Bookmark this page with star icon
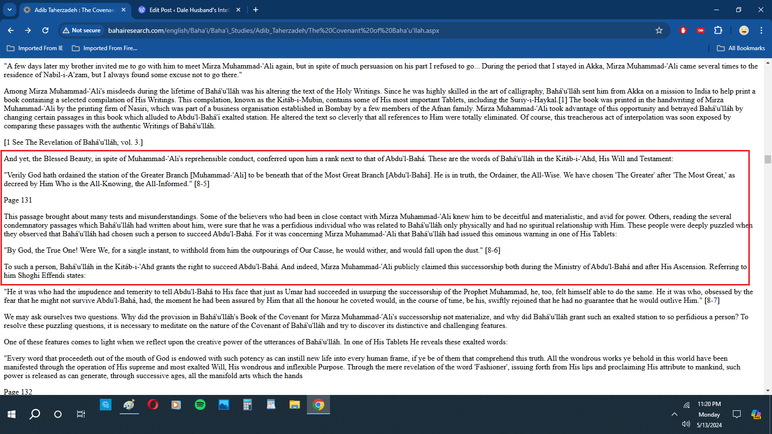 [x=659, y=30]
